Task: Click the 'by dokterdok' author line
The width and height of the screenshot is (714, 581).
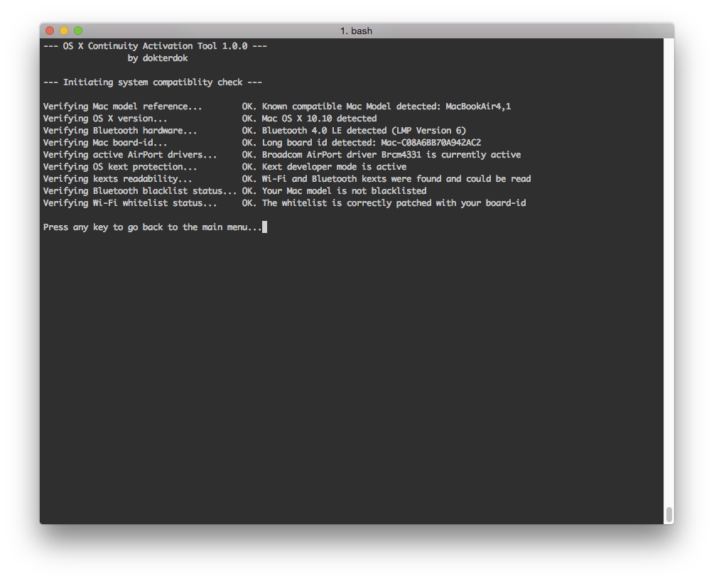Action: (x=158, y=58)
